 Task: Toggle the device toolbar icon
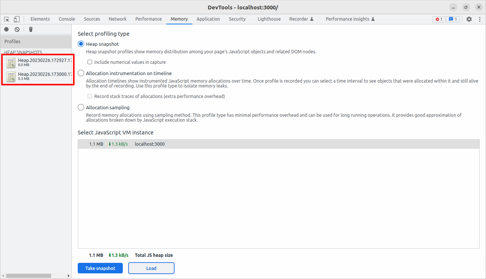pos(17,19)
